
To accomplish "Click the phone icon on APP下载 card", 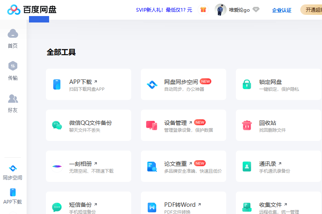I will pos(57,84).
